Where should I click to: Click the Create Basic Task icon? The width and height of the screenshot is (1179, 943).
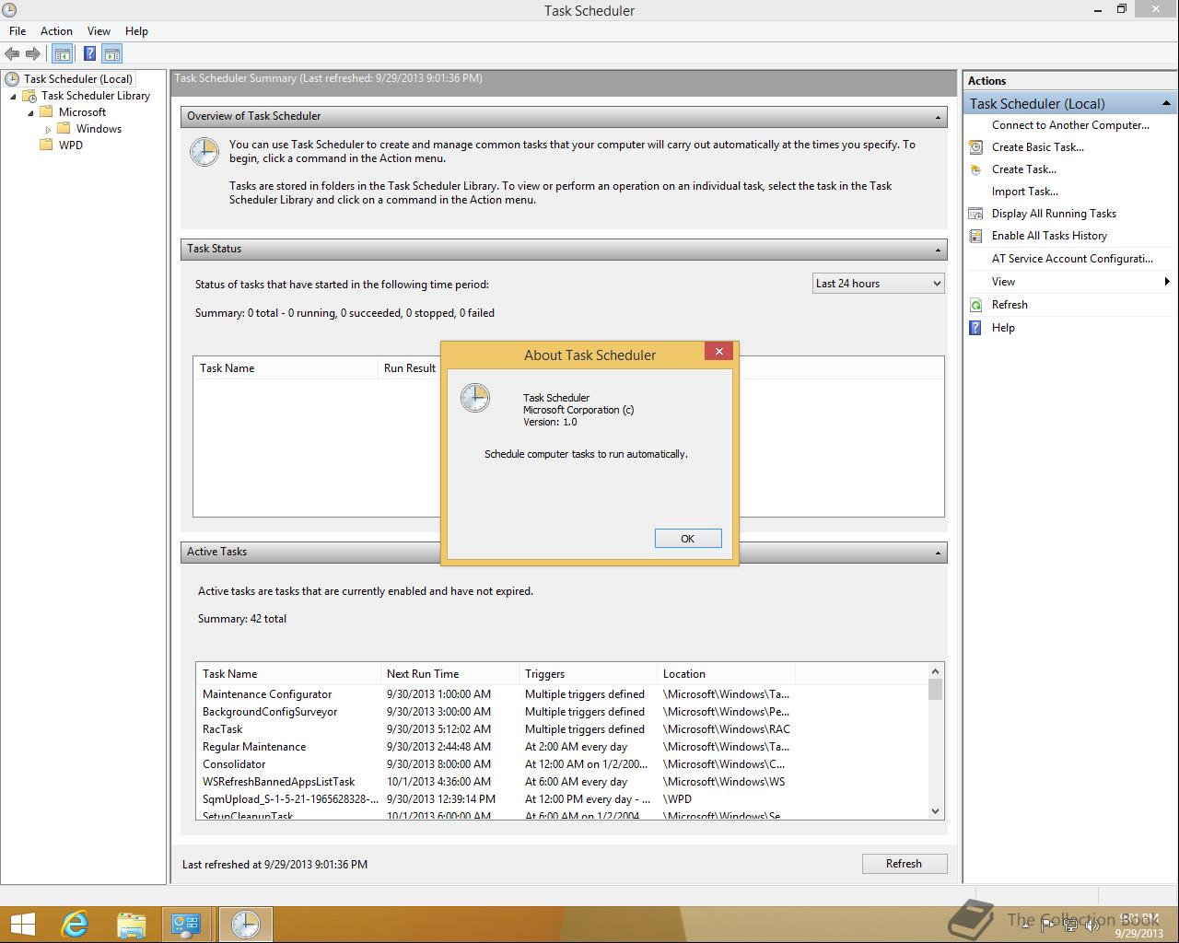[975, 147]
